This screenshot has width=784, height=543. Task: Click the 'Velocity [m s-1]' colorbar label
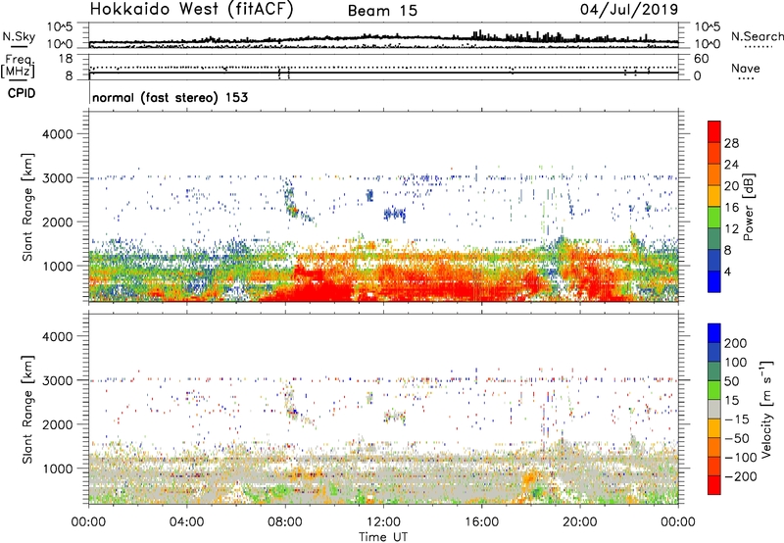766,409
